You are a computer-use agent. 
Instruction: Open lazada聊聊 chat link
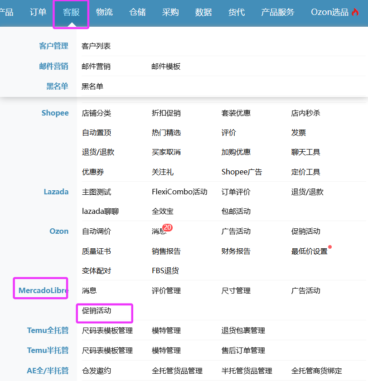tap(101, 212)
